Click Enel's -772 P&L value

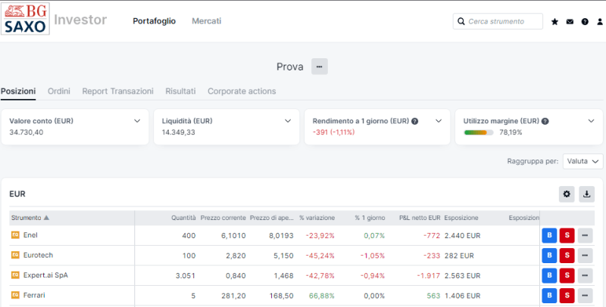430,236
